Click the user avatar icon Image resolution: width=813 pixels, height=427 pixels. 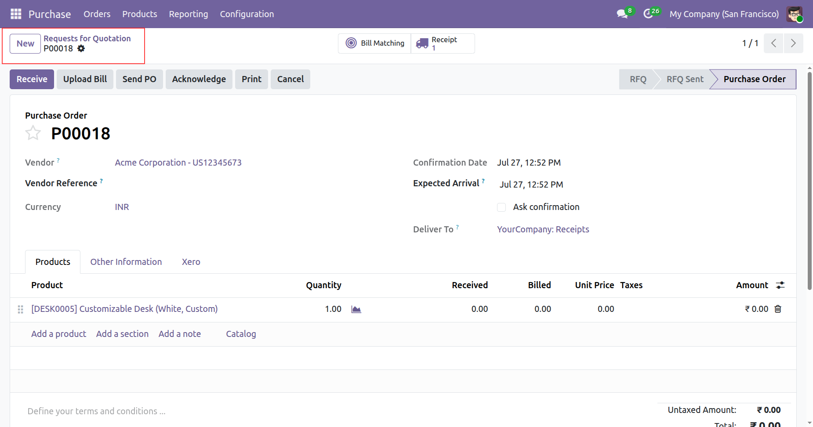click(795, 14)
